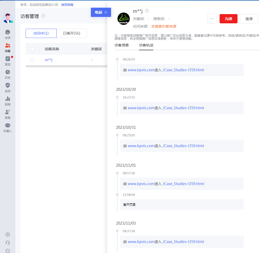
Task: Click timeline dot at 11:58:04
Action: tap(117, 195)
